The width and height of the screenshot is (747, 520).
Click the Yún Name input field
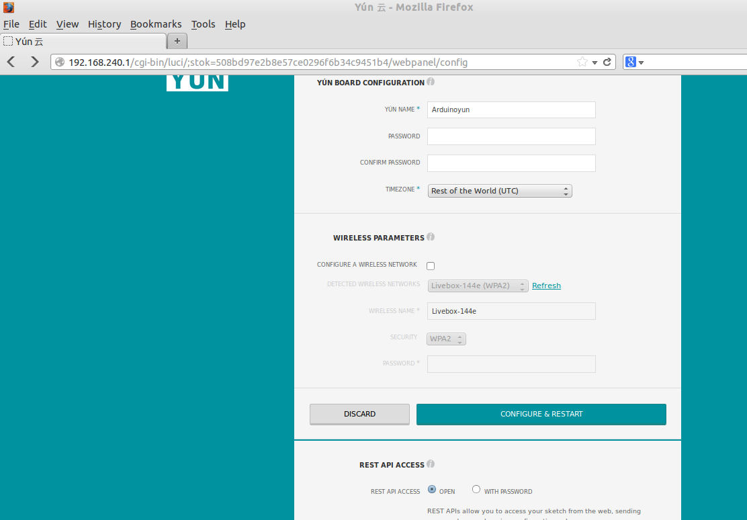[511, 110]
